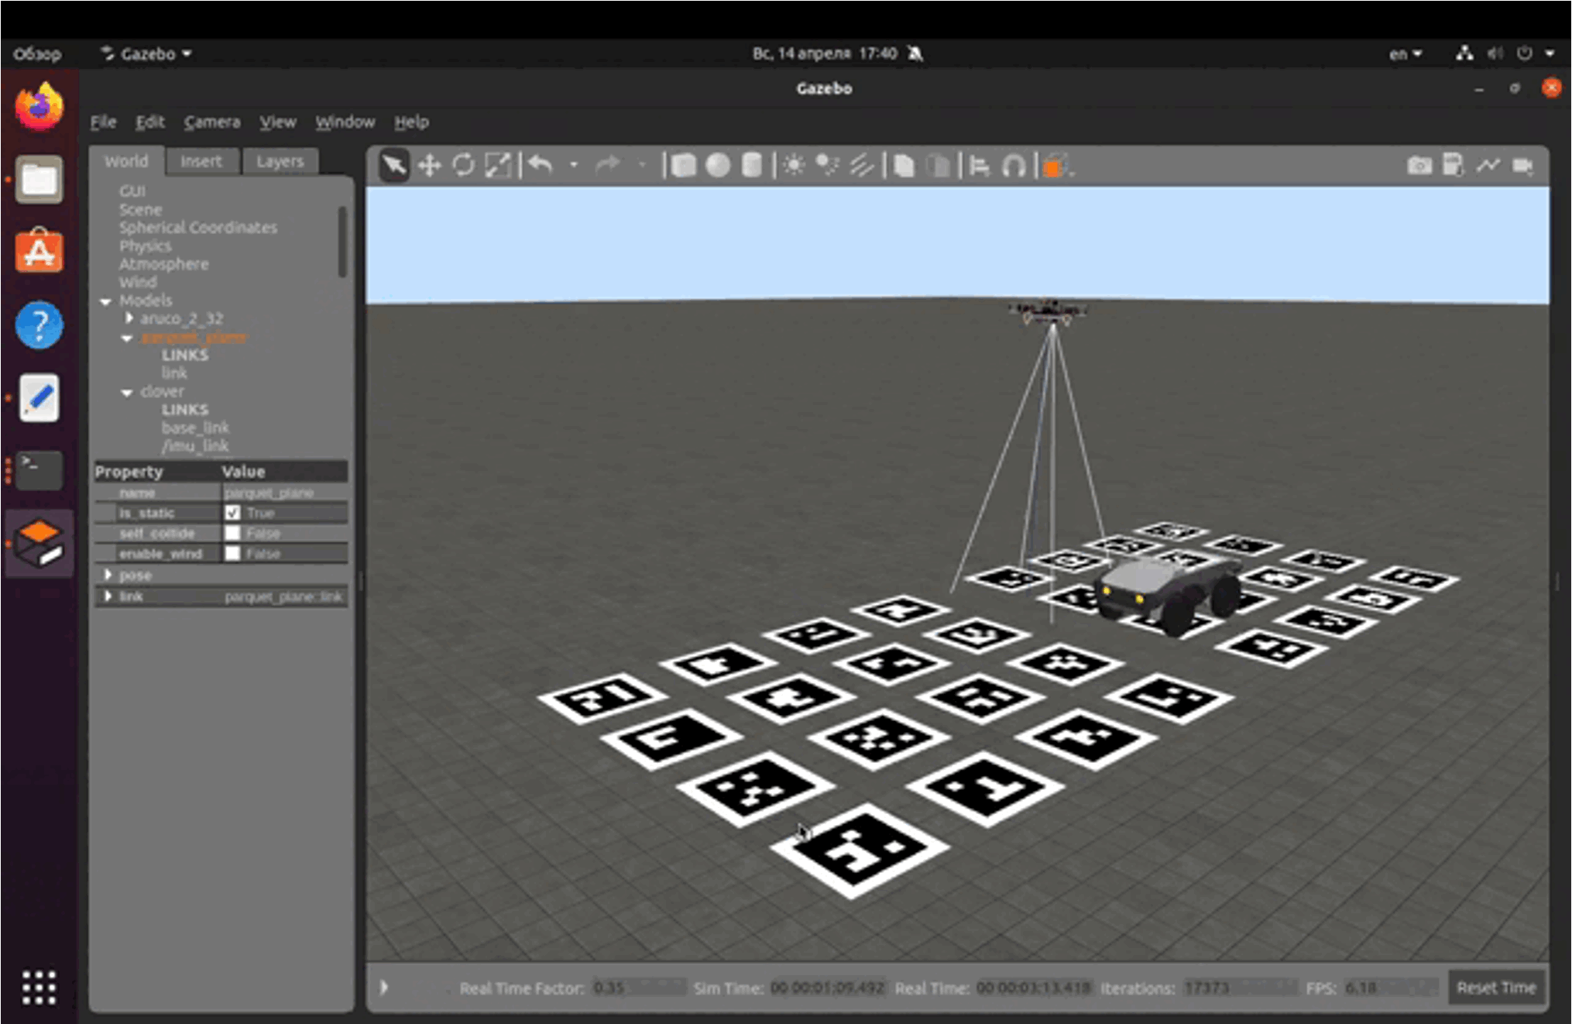Open the Camera menu
The height and width of the screenshot is (1024, 1572).
click(x=211, y=122)
